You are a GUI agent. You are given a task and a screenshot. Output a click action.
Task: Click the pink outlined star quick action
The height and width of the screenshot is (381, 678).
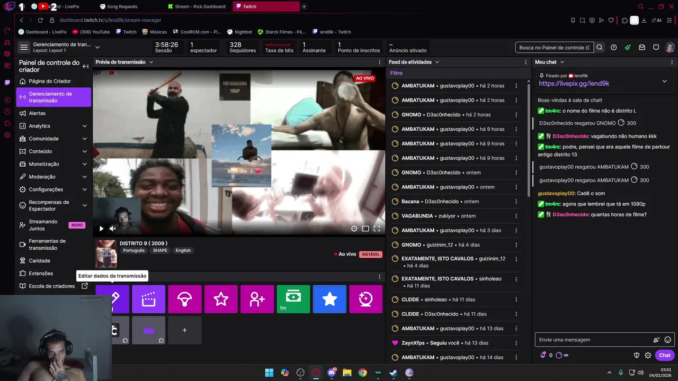point(221,299)
